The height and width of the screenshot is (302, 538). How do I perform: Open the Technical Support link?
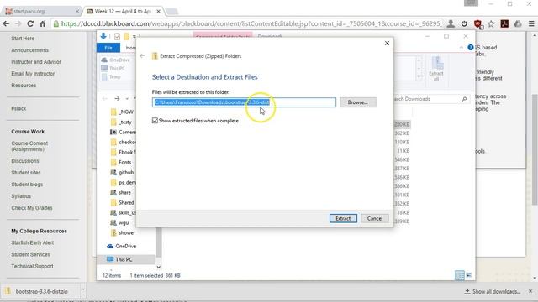[32, 266]
